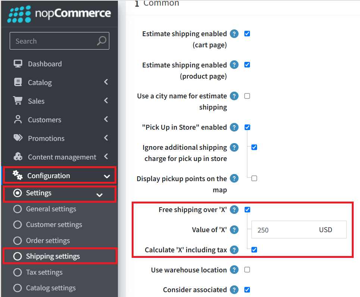Enable Display pickup points on the map
Screen dimensions: 360x297
pos(254,178)
